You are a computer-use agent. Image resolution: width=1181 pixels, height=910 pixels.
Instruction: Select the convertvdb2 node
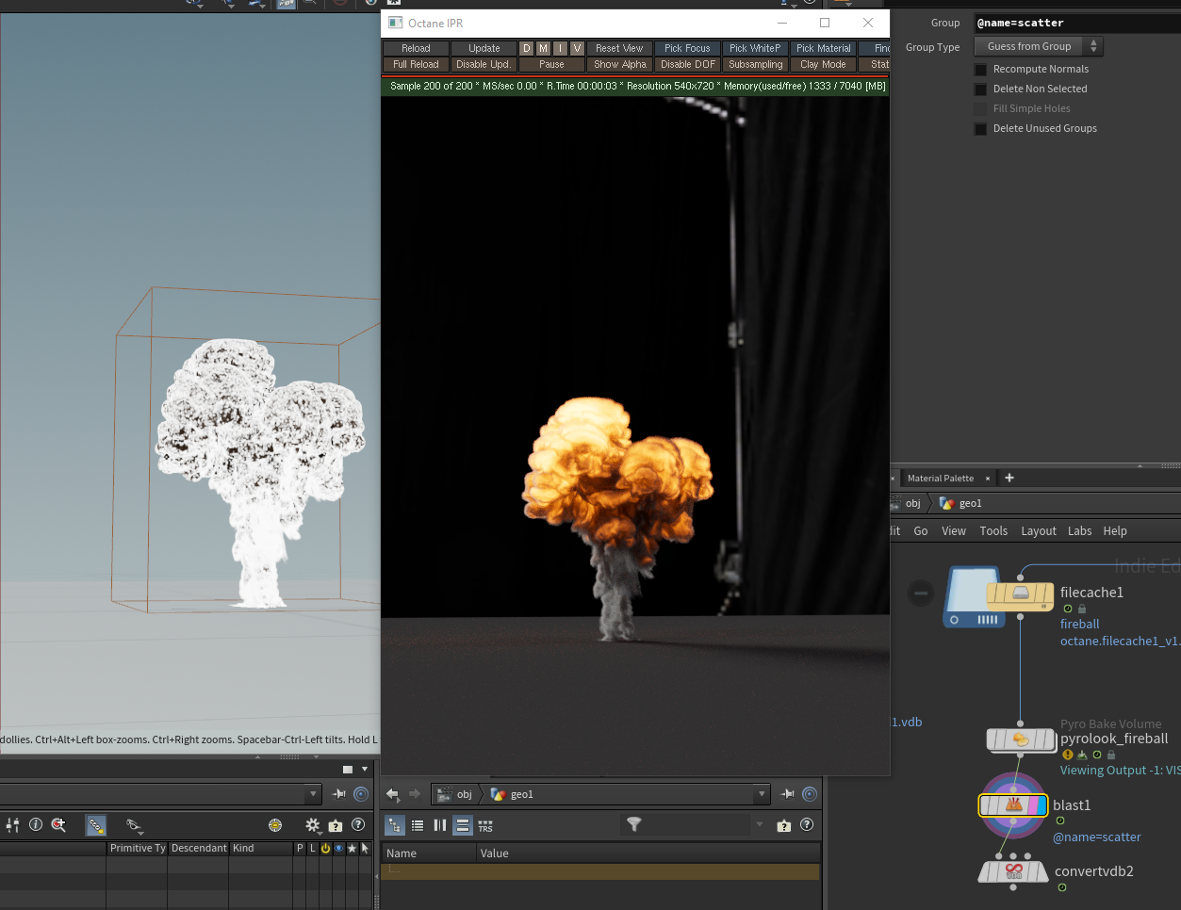(1013, 871)
